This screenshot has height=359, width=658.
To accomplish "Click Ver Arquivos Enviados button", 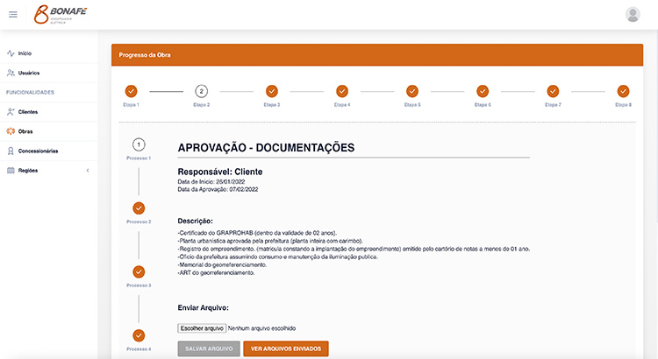I will tap(286, 348).
